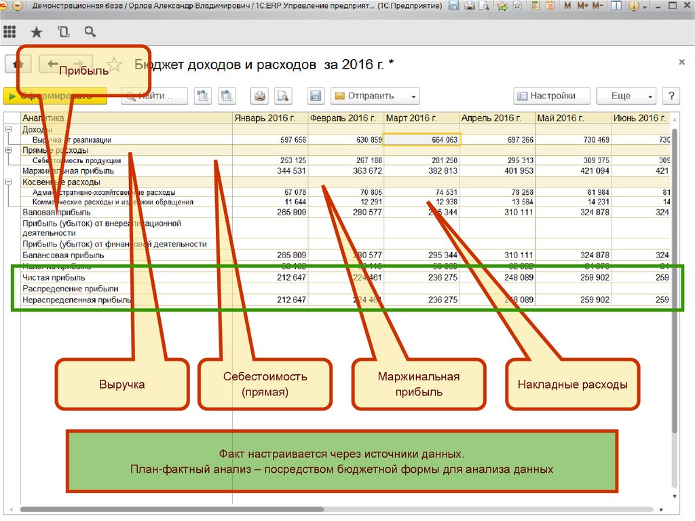Click the horizontal scrollbar thumb at bottom
The image size is (695, 521).
[172, 509]
